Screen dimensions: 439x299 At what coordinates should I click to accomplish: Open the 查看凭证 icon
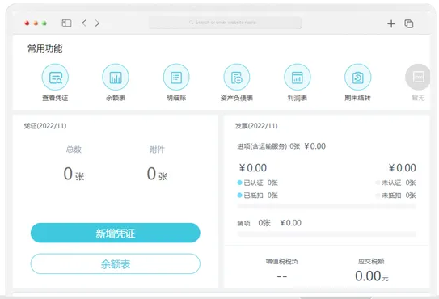tap(55, 78)
